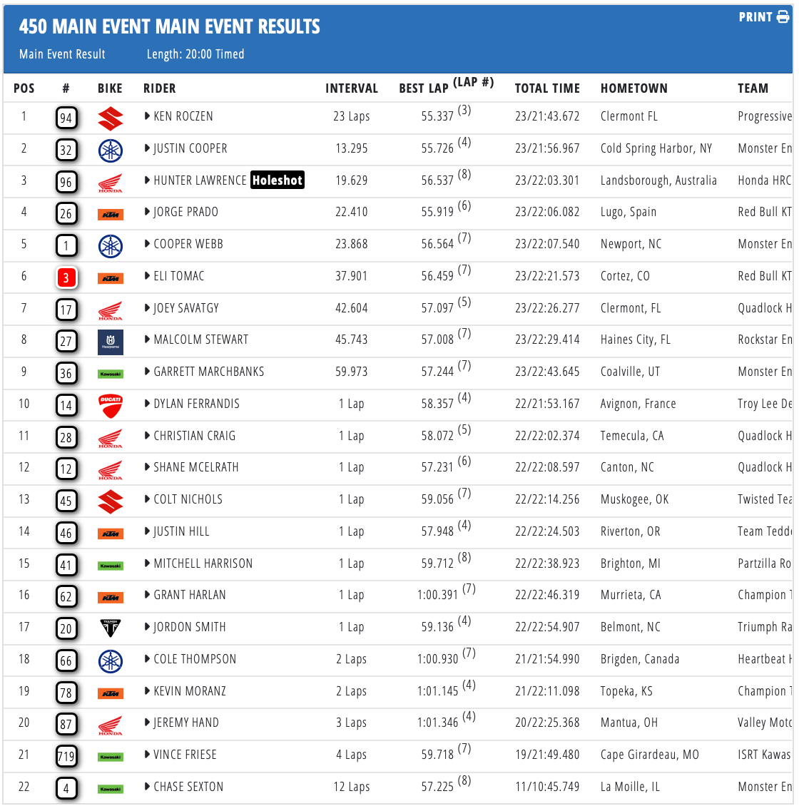Image resolution: width=799 pixels, height=806 pixels.
Task: Click Eli Tomac's red number 3 badge
Action: click(66, 277)
